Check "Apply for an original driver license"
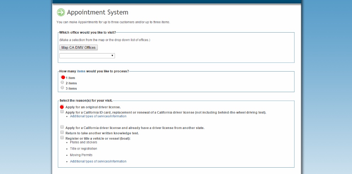 tap(62, 107)
